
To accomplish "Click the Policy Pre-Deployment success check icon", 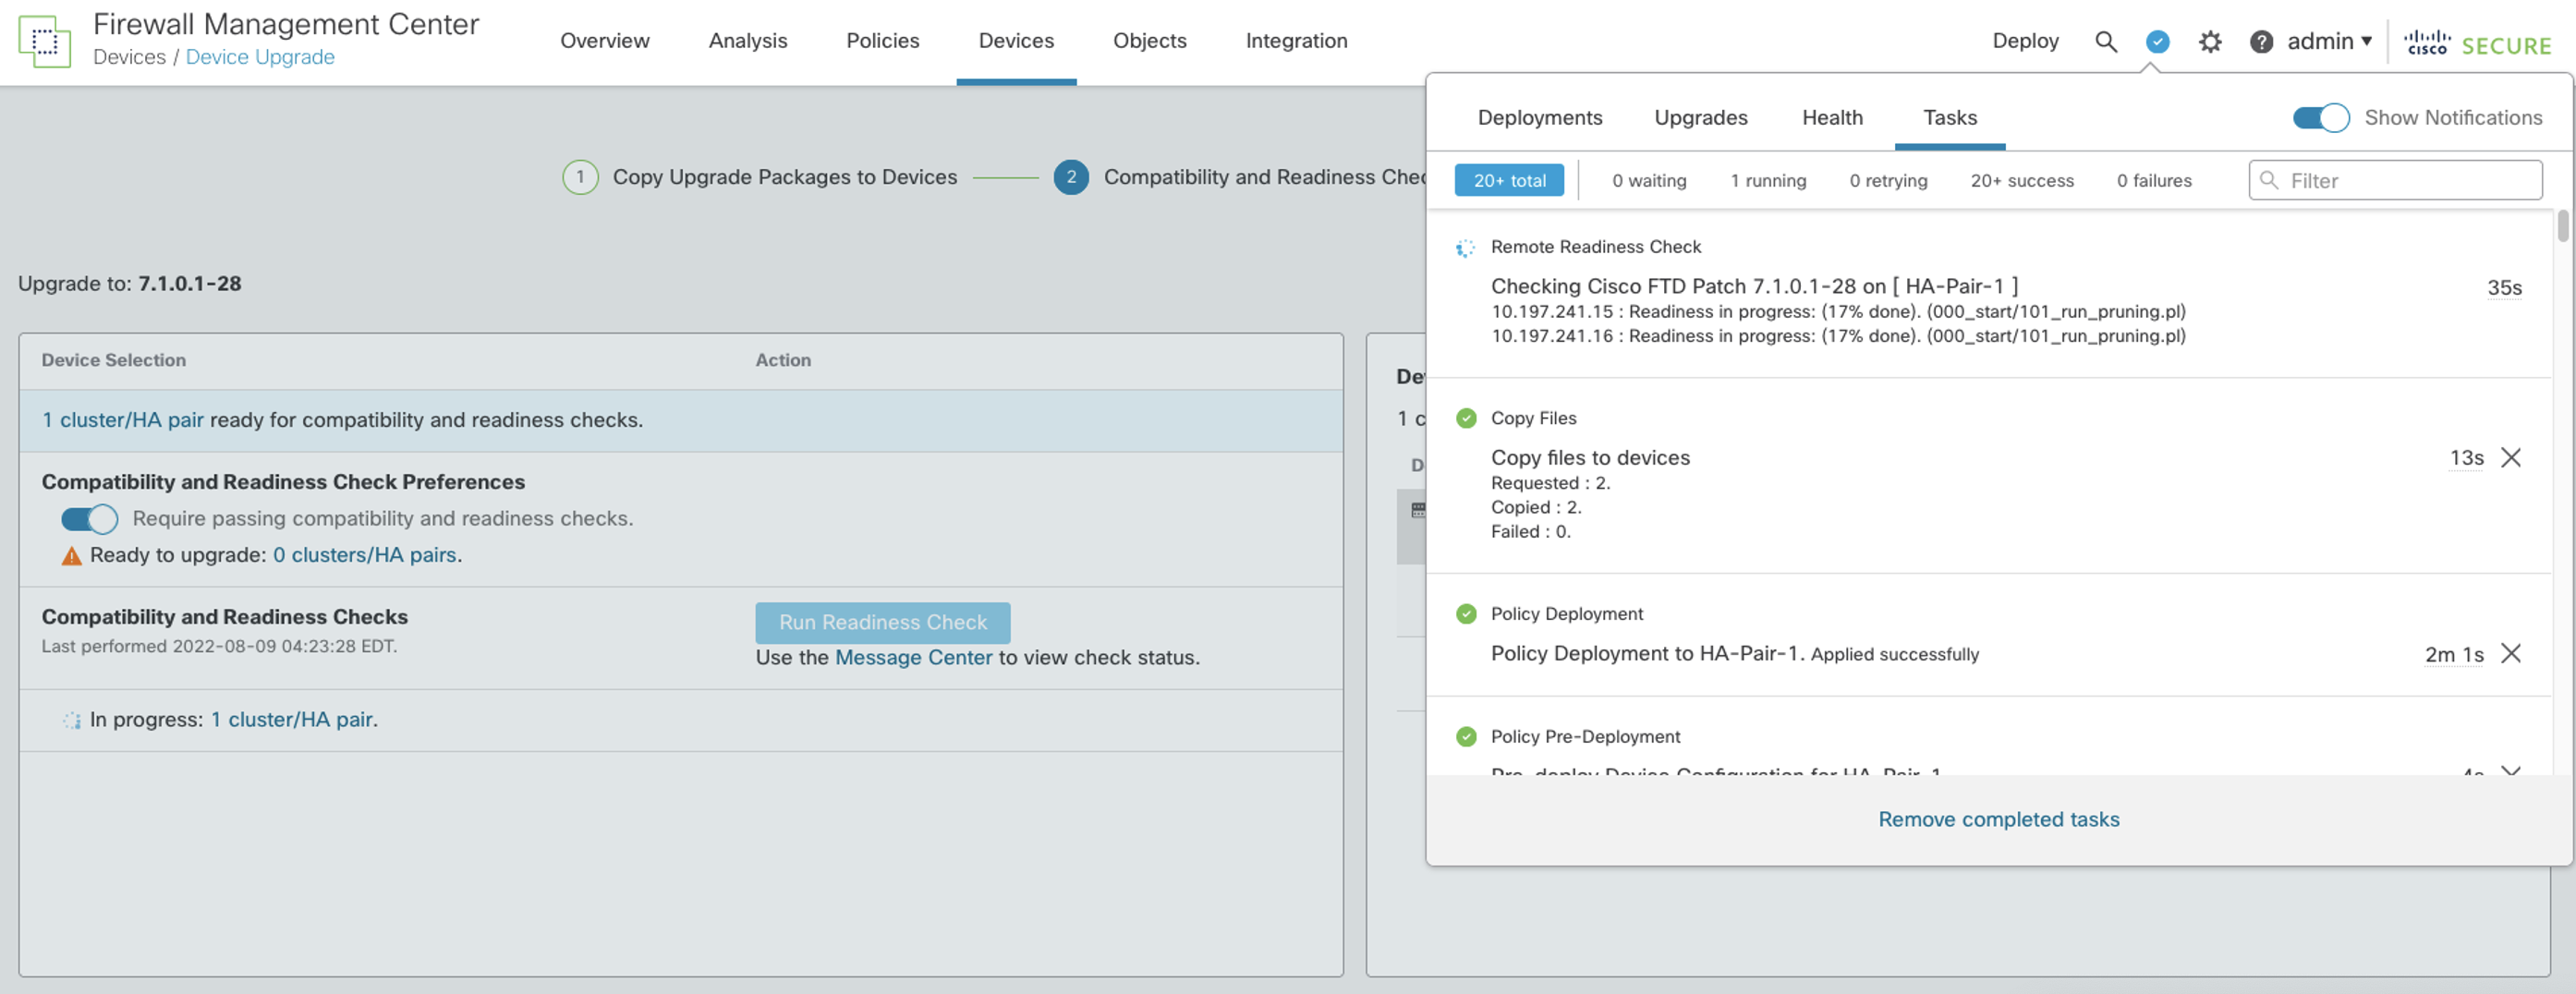I will pos(1466,737).
